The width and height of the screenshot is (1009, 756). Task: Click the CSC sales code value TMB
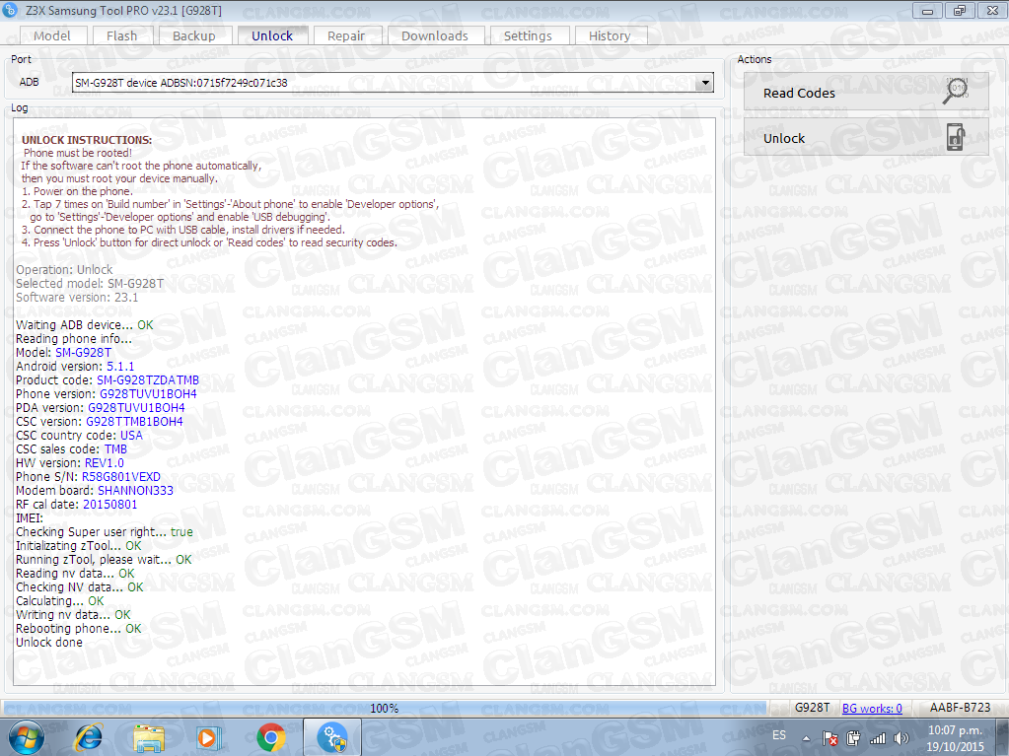115,448
